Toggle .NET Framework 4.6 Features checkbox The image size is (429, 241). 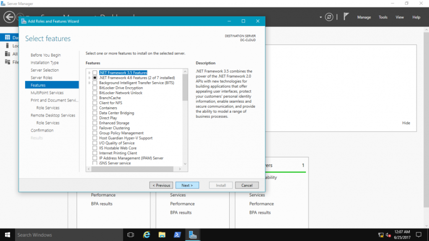click(x=95, y=78)
